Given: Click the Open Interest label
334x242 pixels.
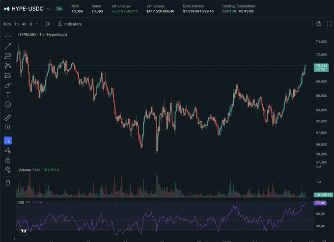Looking at the screenshot, I should pos(193,6).
